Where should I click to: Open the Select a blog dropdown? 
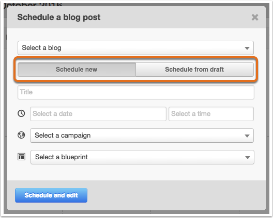[135, 48]
